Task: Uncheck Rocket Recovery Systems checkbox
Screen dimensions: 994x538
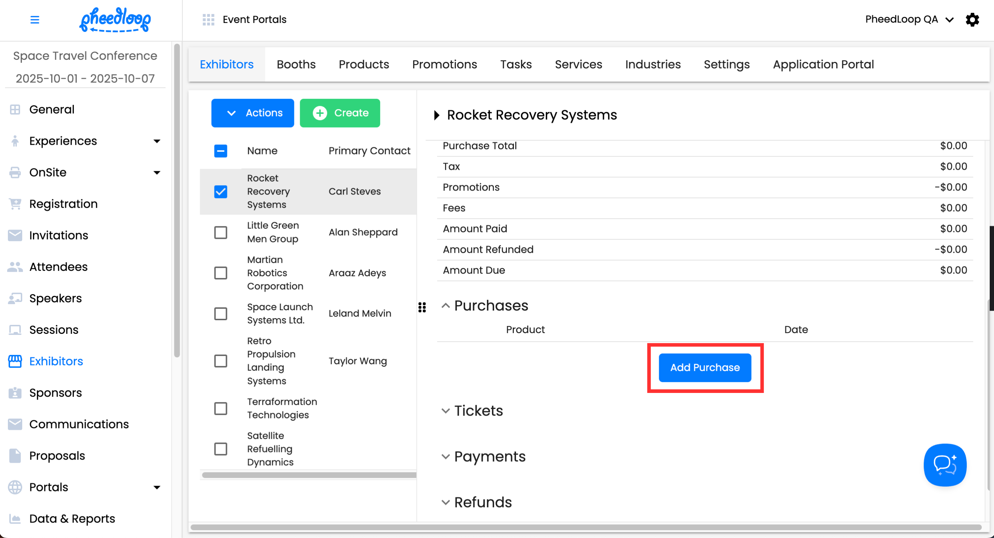Action: click(x=220, y=192)
